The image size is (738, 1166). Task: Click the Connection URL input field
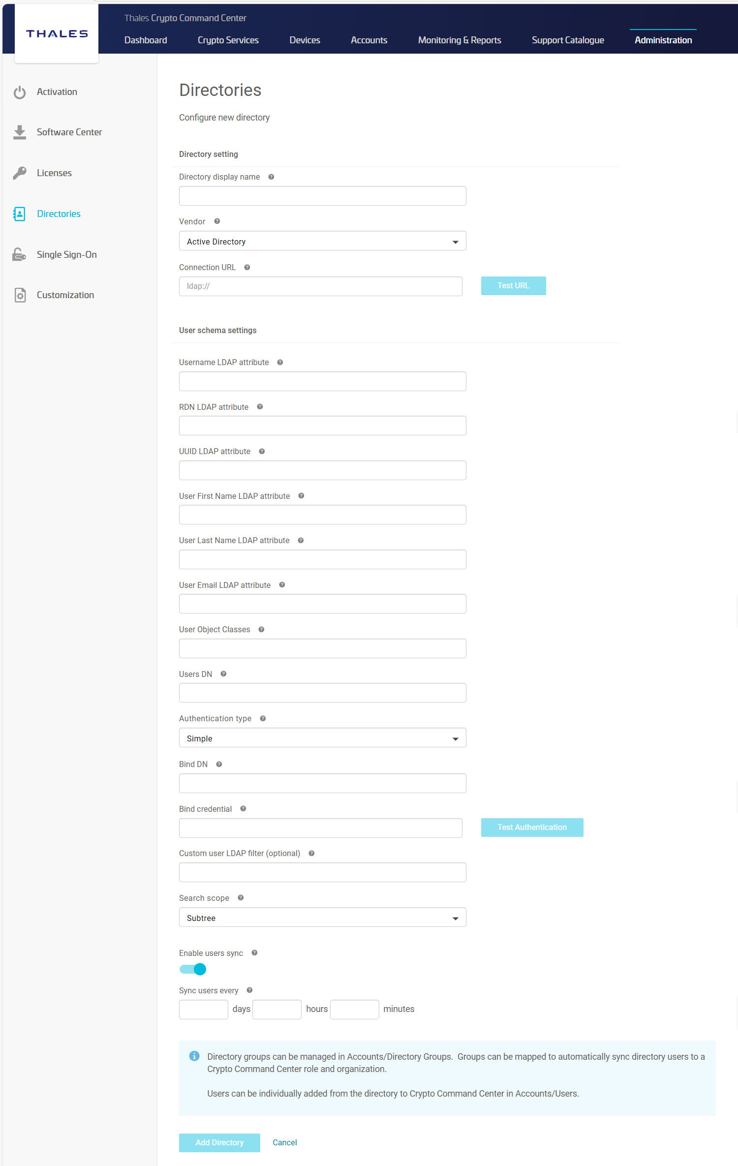(320, 286)
